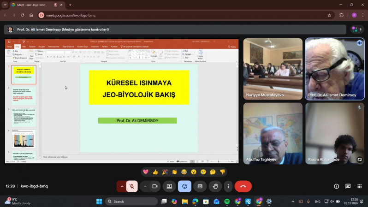Click the Medya gösterme kontrolleri presenter banner
Viewport: 368px width, 207px height.
[x=175, y=30]
